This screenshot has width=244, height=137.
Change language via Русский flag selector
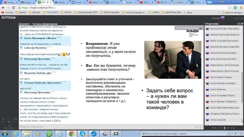point(218,18)
